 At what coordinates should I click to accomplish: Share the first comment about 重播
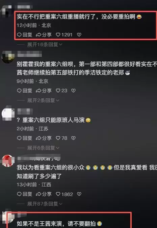click(44, 35)
